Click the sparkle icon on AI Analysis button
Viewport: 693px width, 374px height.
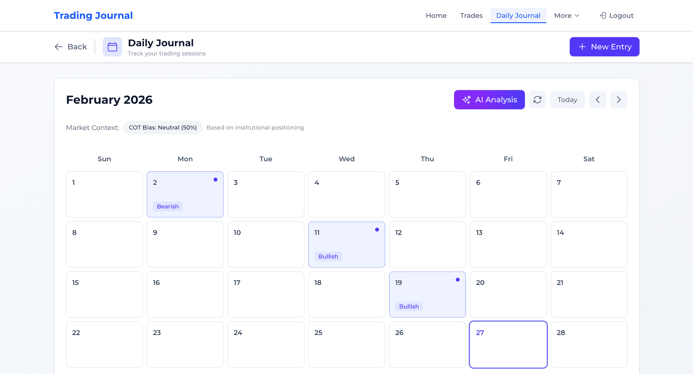coord(467,100)
